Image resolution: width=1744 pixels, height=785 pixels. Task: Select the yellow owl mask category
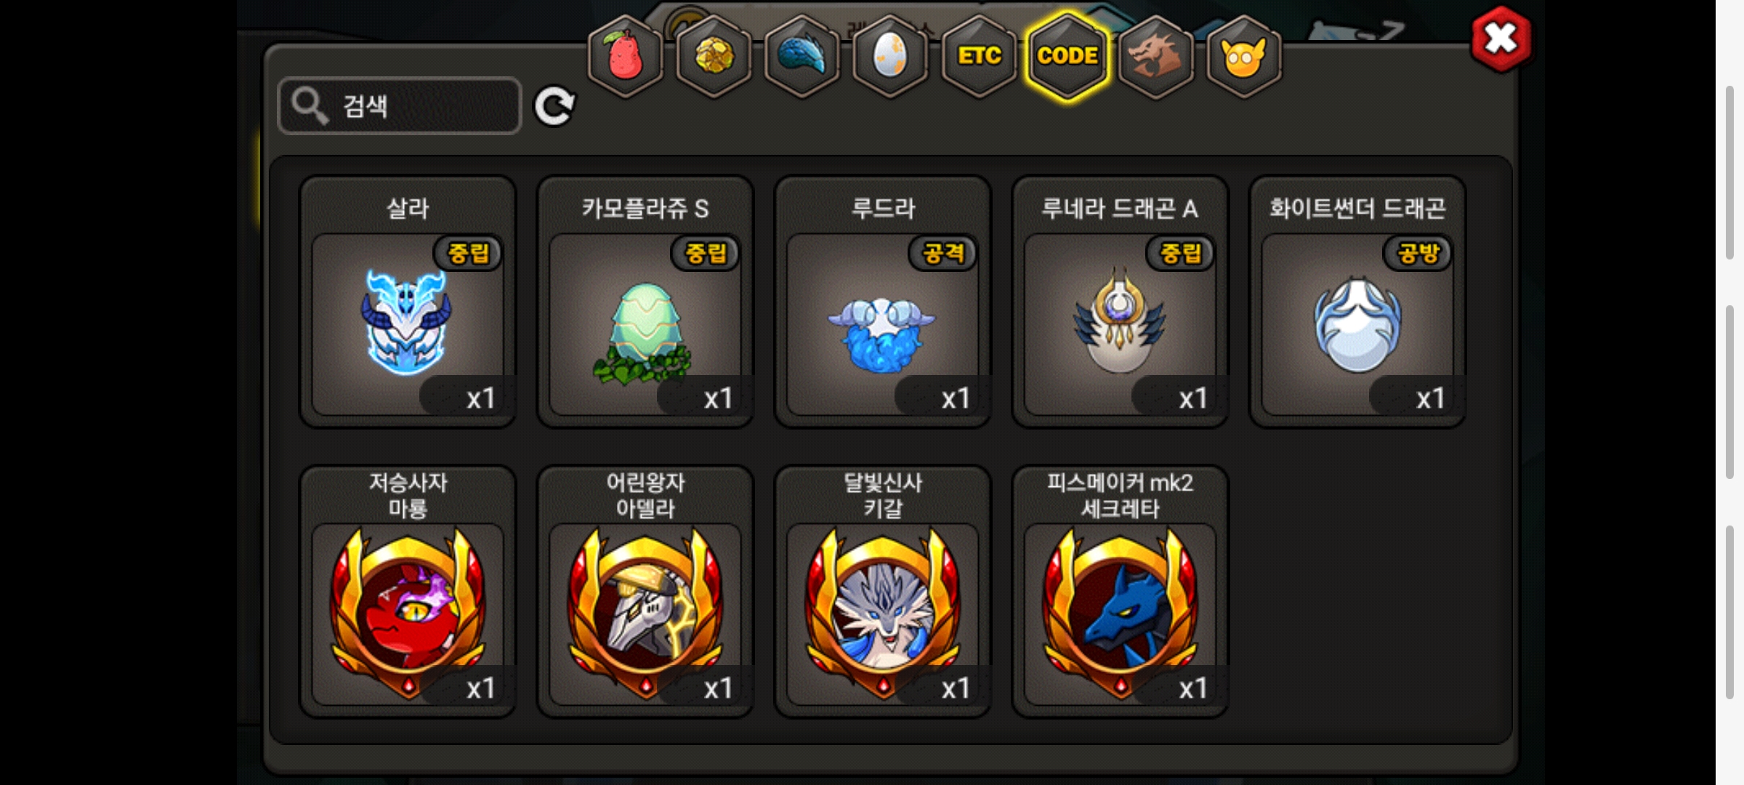click(x=1244, y=57)
